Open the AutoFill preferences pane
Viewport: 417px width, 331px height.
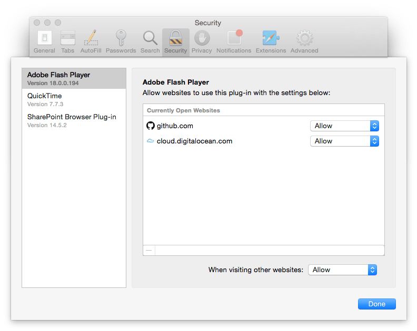(91, 42)
